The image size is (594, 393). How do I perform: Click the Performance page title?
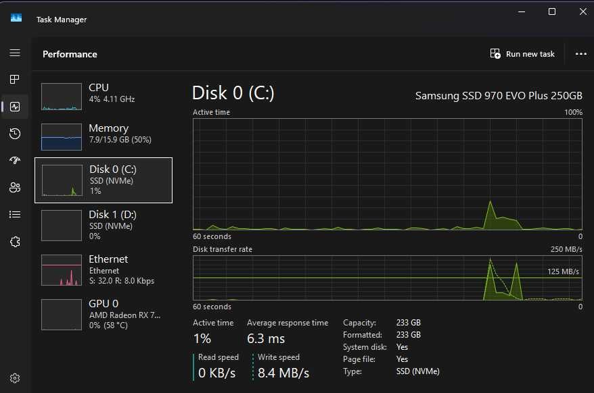coord(70,54)
